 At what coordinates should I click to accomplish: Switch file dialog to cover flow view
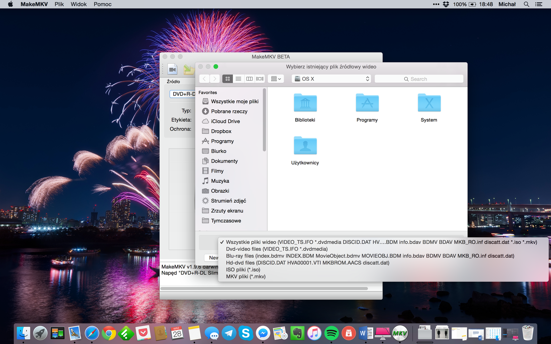click(260, 79)
